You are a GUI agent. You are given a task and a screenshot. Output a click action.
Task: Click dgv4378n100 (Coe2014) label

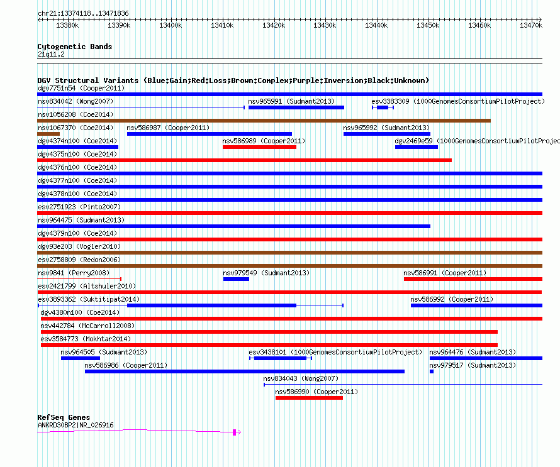(77, 194)
